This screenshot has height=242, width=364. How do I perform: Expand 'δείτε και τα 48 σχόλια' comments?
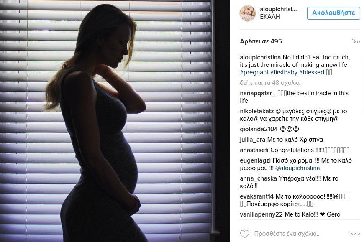[x=270, y=83]
